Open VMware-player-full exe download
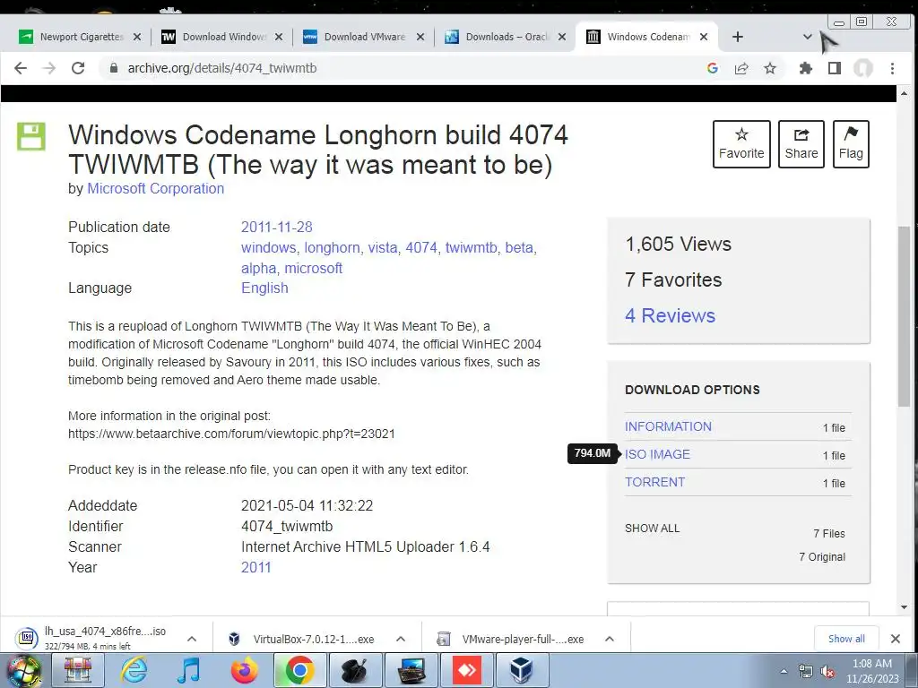Screen dimensions: 918x688 (510, 639)
